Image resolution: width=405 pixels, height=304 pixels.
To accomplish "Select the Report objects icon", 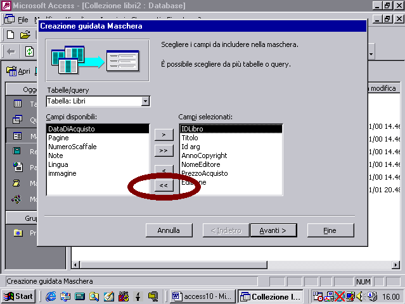I will (16, 151).
